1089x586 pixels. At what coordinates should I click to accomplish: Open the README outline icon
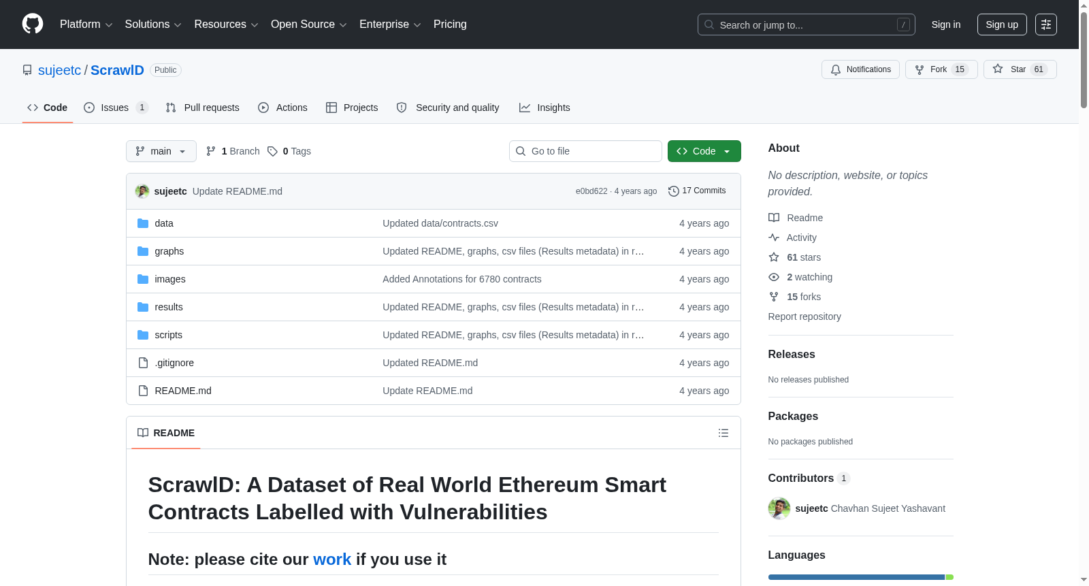click(724, 433)
